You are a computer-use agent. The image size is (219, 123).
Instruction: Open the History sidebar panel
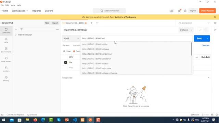point(6,79)
